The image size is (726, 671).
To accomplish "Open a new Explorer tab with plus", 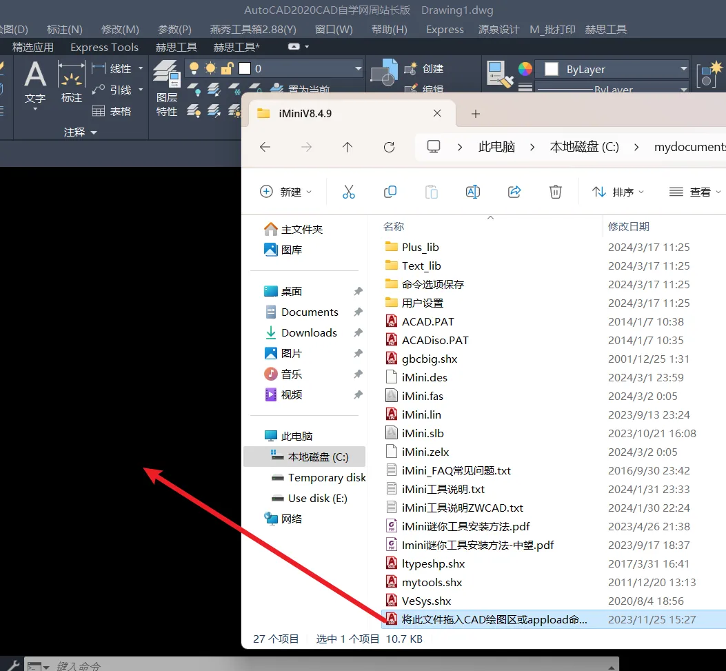I will (x=476, y=114).
